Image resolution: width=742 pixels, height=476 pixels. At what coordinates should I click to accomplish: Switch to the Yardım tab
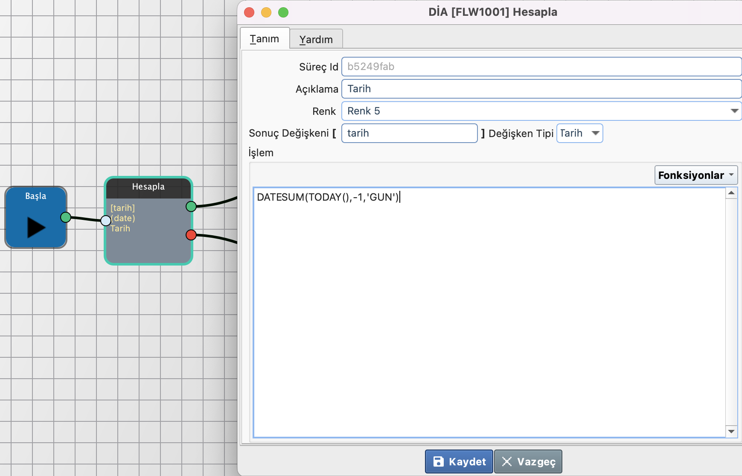[316, 39]
